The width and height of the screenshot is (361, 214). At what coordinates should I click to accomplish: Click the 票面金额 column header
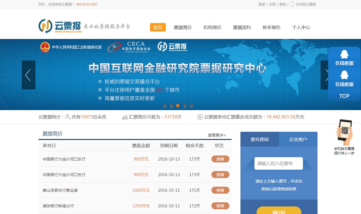pyautogui.click(x=141, y=146)
